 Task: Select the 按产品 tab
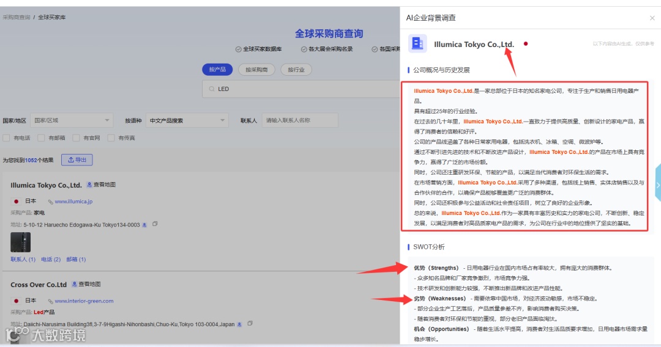(217, 70)
